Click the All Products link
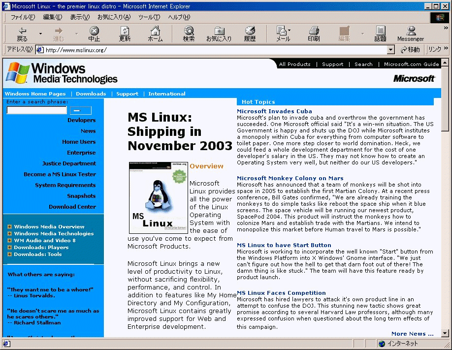The height and width of the screenshot is (350, 452). [x=294, y=64]
